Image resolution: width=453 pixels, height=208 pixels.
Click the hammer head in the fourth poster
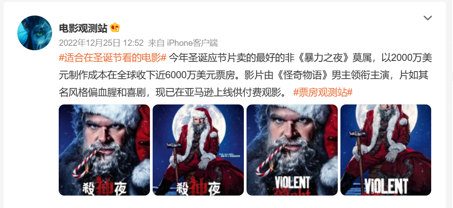[x=358, y=134]
